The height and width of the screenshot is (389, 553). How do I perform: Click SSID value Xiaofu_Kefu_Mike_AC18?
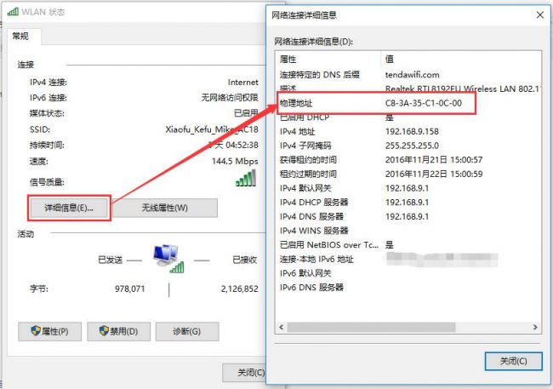(212, 129)
